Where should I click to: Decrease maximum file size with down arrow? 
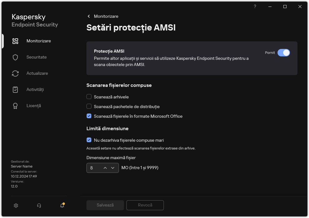point(113,168)
